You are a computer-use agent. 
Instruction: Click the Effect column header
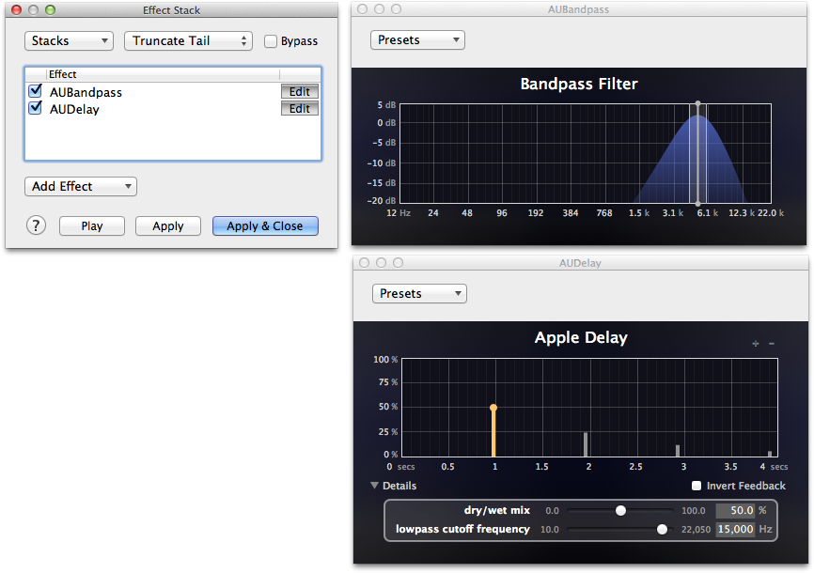[163, 74]
